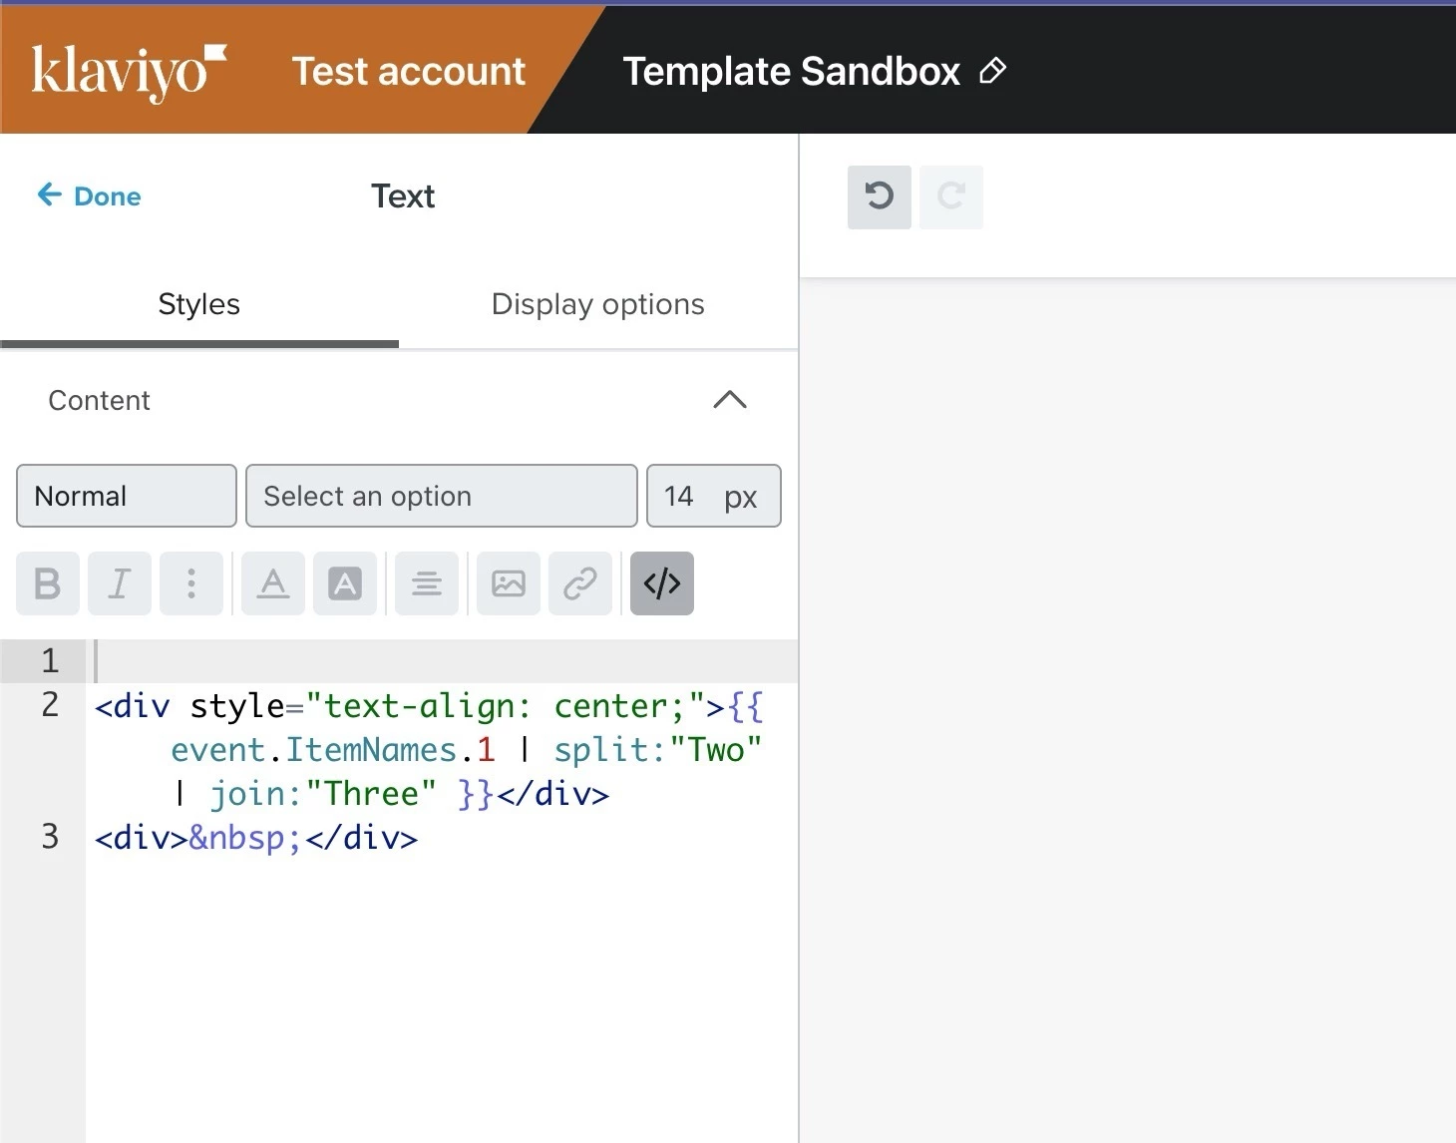Place cursor on code line 1

pos(442,661)
